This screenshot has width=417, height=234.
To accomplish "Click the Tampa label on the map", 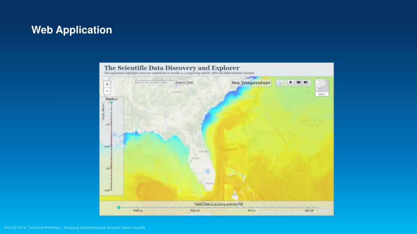I will pyautogui.click(x=195, y=158).
